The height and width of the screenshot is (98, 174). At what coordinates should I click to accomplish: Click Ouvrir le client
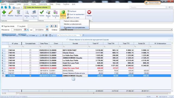point(73,17)
